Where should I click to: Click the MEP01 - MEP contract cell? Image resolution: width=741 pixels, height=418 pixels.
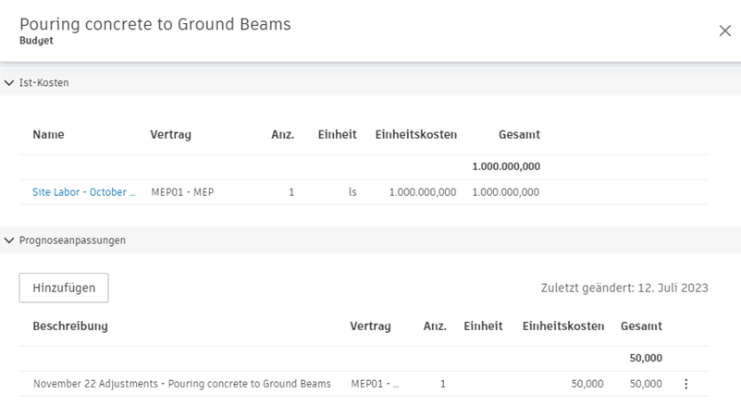182,192
